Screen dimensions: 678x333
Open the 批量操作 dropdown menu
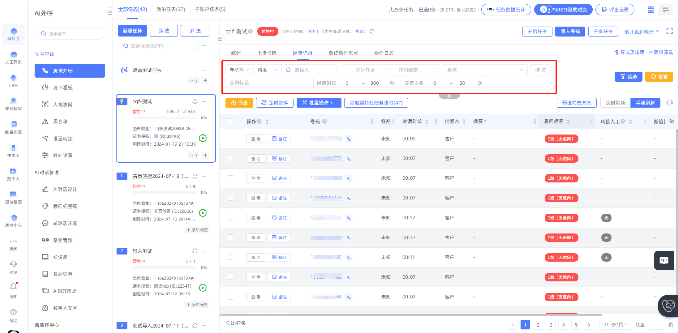(319, 103)
